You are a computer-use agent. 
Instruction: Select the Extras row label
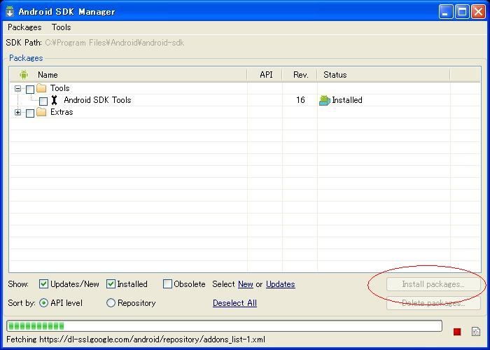pos(62,112)
